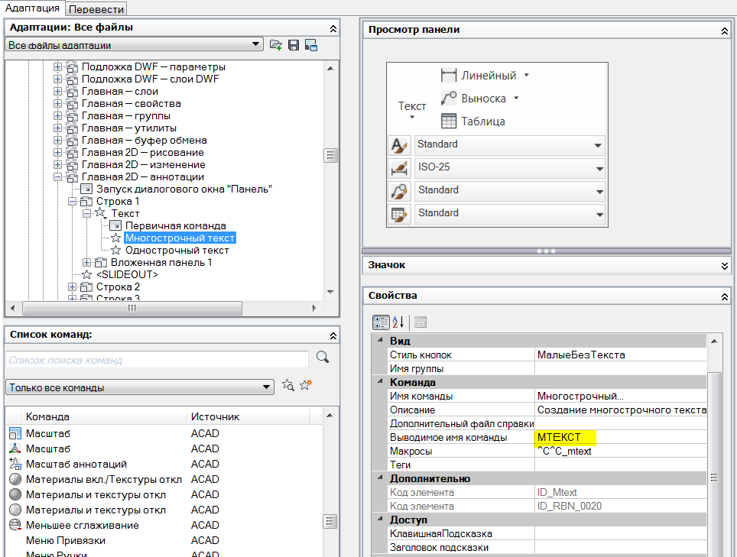The height and width of the screenshot is (557, 737).
Task: Expand the Строка 2 tree node
Action: 72,287
